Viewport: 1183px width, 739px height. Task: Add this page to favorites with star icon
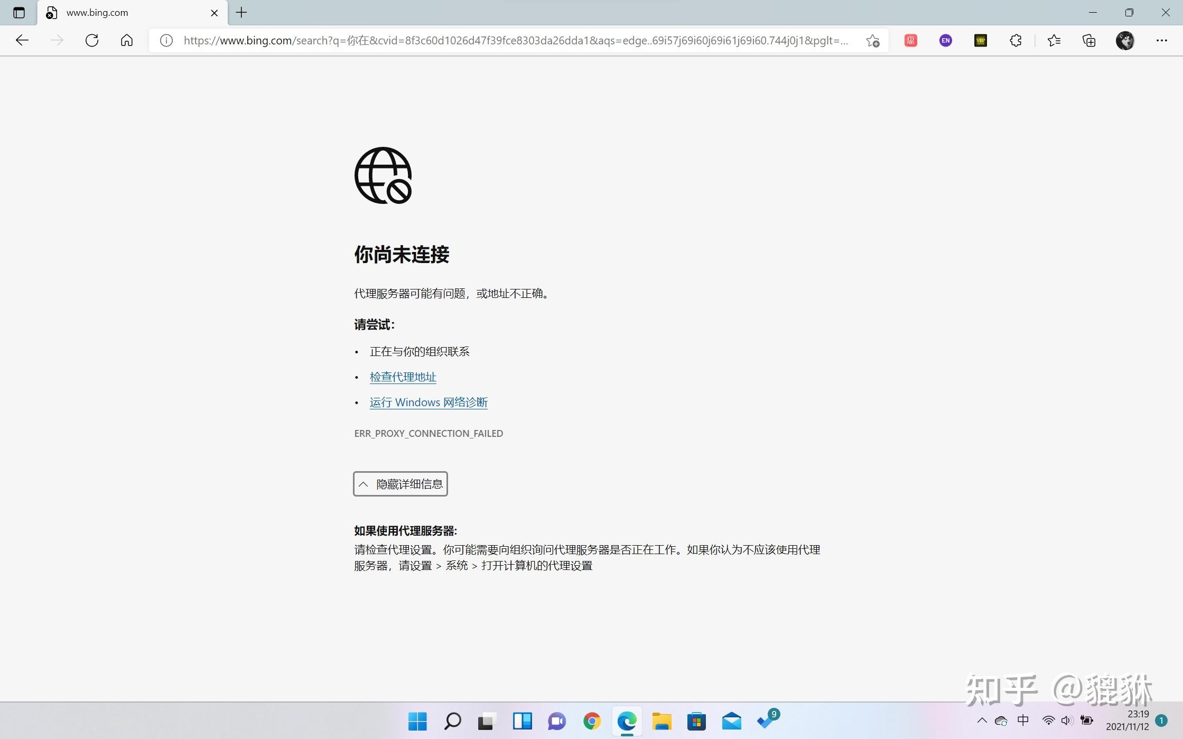pyautogui.click(x=872, y=40)
